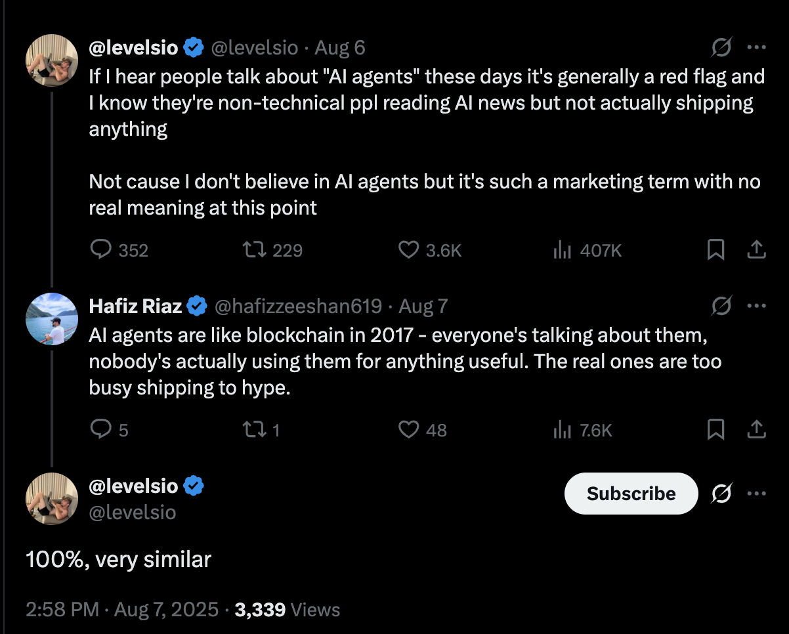Bookmark levelsio's Aug 6 tweet
Image resolution: width=789 pixels, height=634 pixels.
coord(716,250)
